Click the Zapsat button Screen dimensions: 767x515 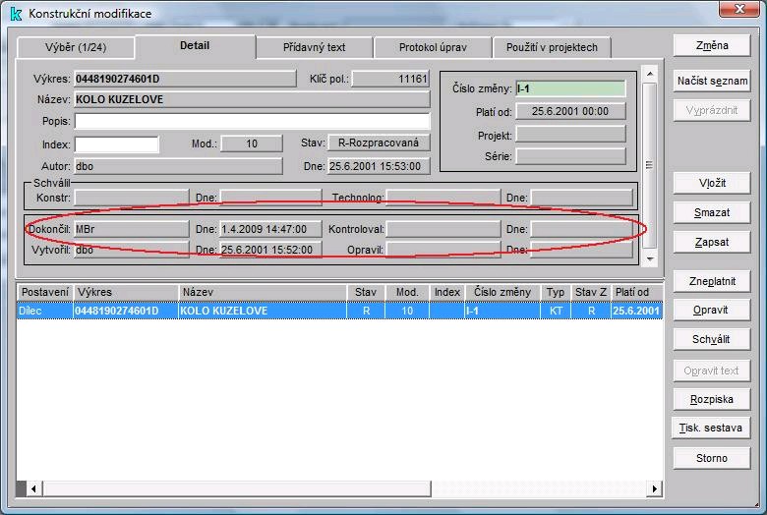(x=712, y=242)
